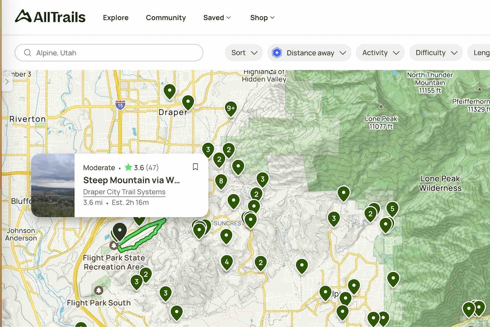
Task: Open the Activity filter dropdown
Action: (x=380, y=53)
